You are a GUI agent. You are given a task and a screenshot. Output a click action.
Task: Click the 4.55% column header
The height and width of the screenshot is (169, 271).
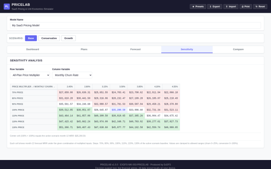[x=171, y=87]
